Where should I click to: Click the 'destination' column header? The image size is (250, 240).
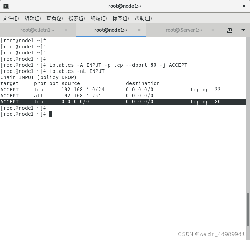click(x=143, y=83)
